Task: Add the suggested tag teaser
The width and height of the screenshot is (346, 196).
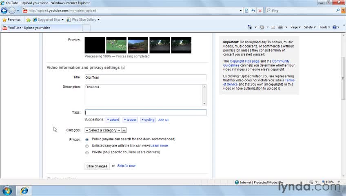Action: coord(130,120)
